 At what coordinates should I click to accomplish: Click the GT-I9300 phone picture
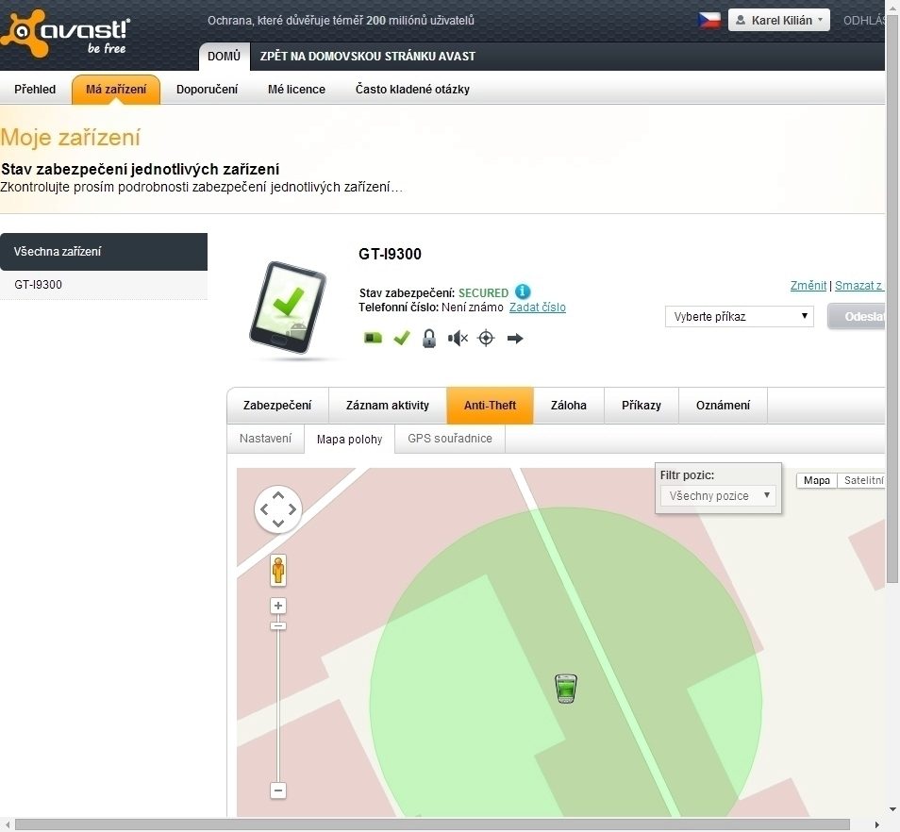pyautogui.click(x=288, y=307)
